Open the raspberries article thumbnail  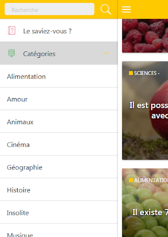(145, 36)
